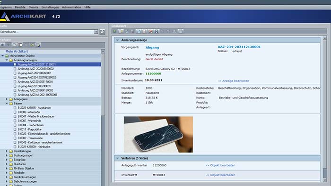
Task: Expand the Gebührensatzungen folder arrow
Action: 7,181
